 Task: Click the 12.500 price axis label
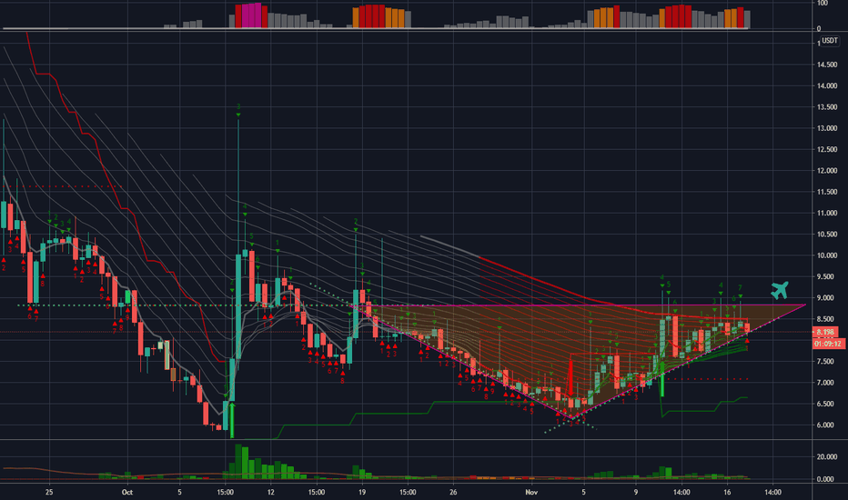coord(826,150)
